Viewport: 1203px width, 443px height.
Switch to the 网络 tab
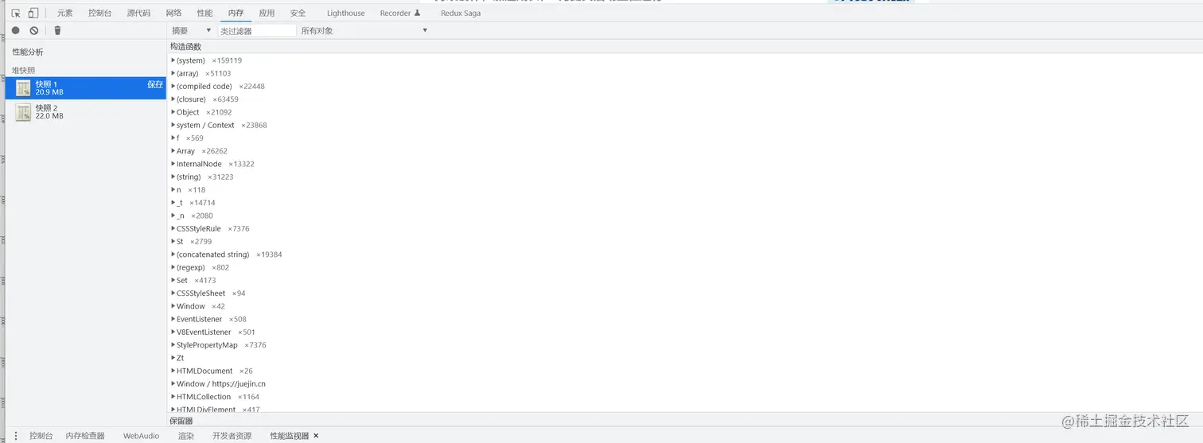point(173,13)
